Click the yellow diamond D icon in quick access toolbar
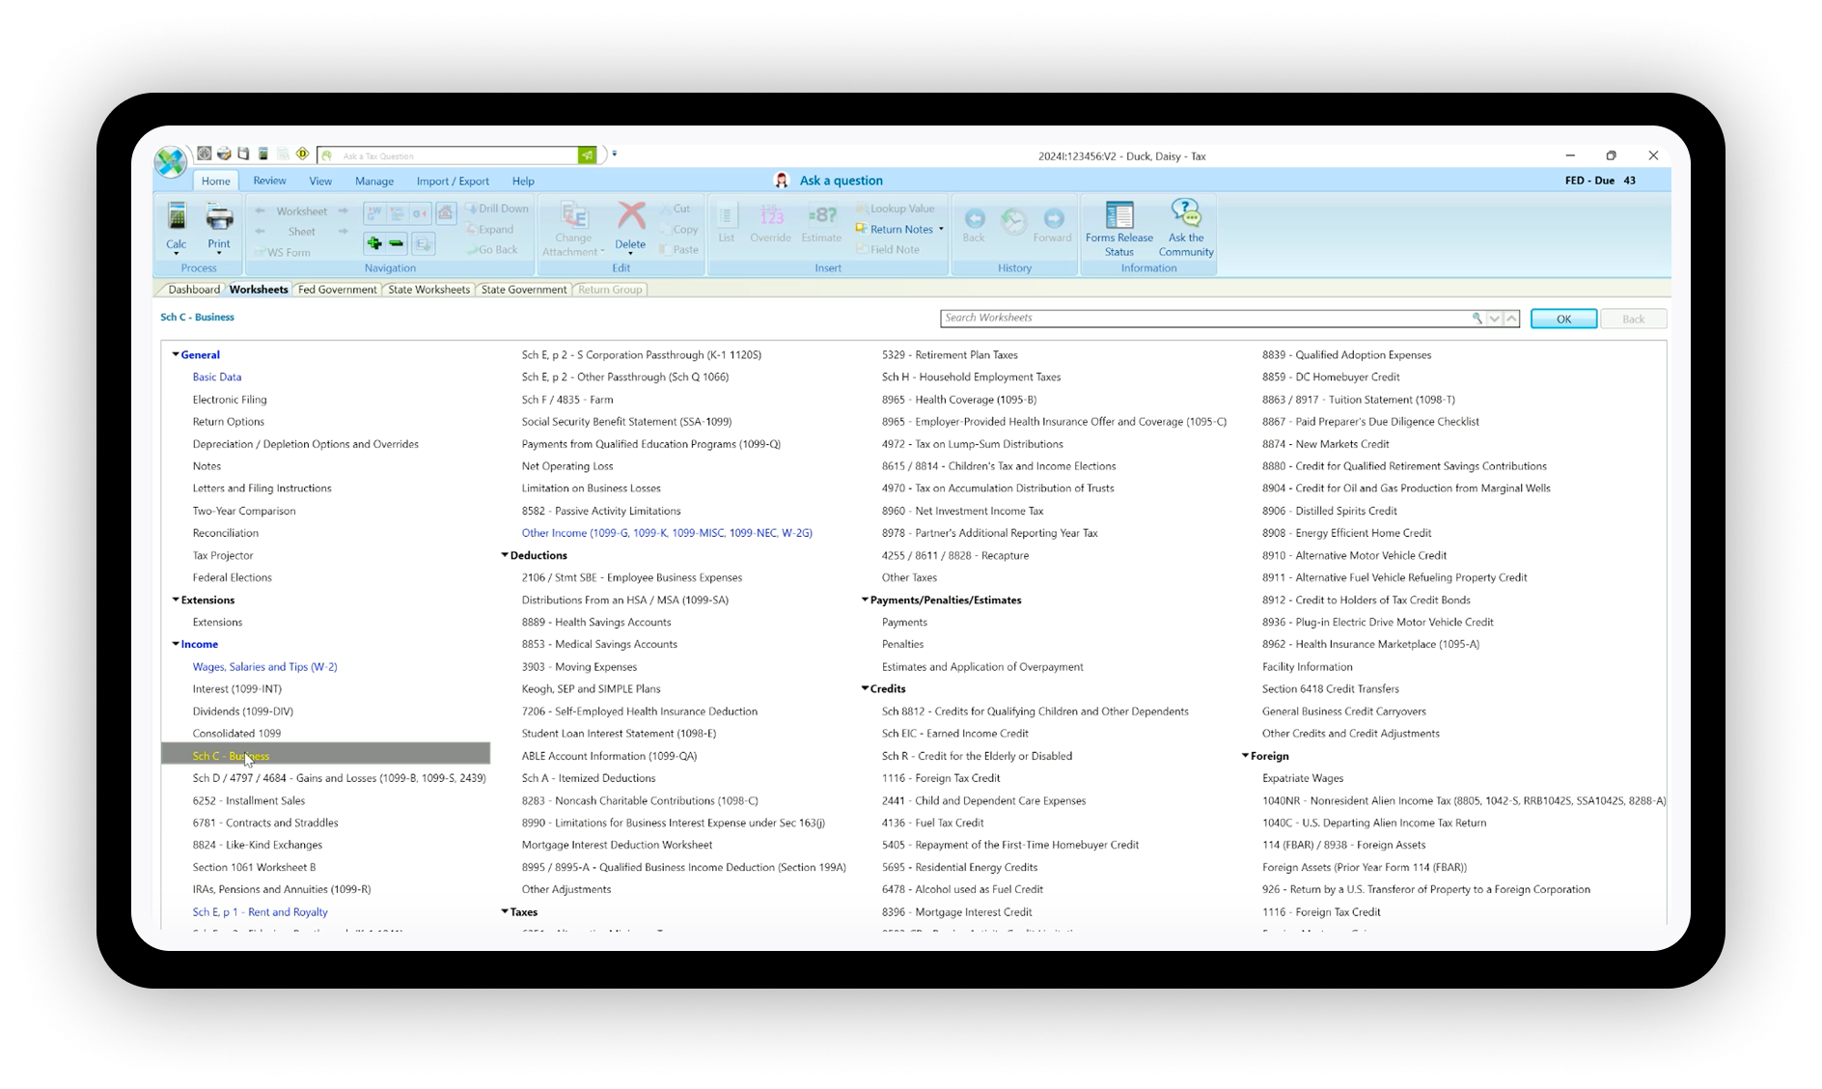 pyautogui.click(x=302, y=154)
